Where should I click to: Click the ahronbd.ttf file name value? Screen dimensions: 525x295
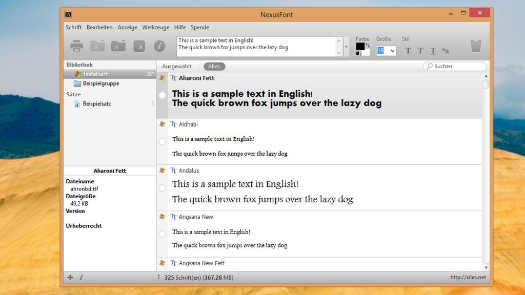[84, 188]
